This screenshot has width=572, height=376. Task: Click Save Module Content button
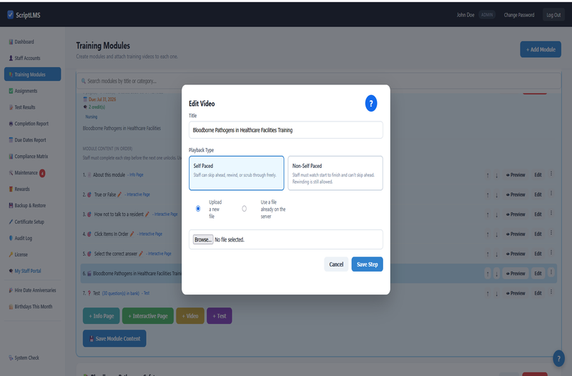[x=114, y=338]
